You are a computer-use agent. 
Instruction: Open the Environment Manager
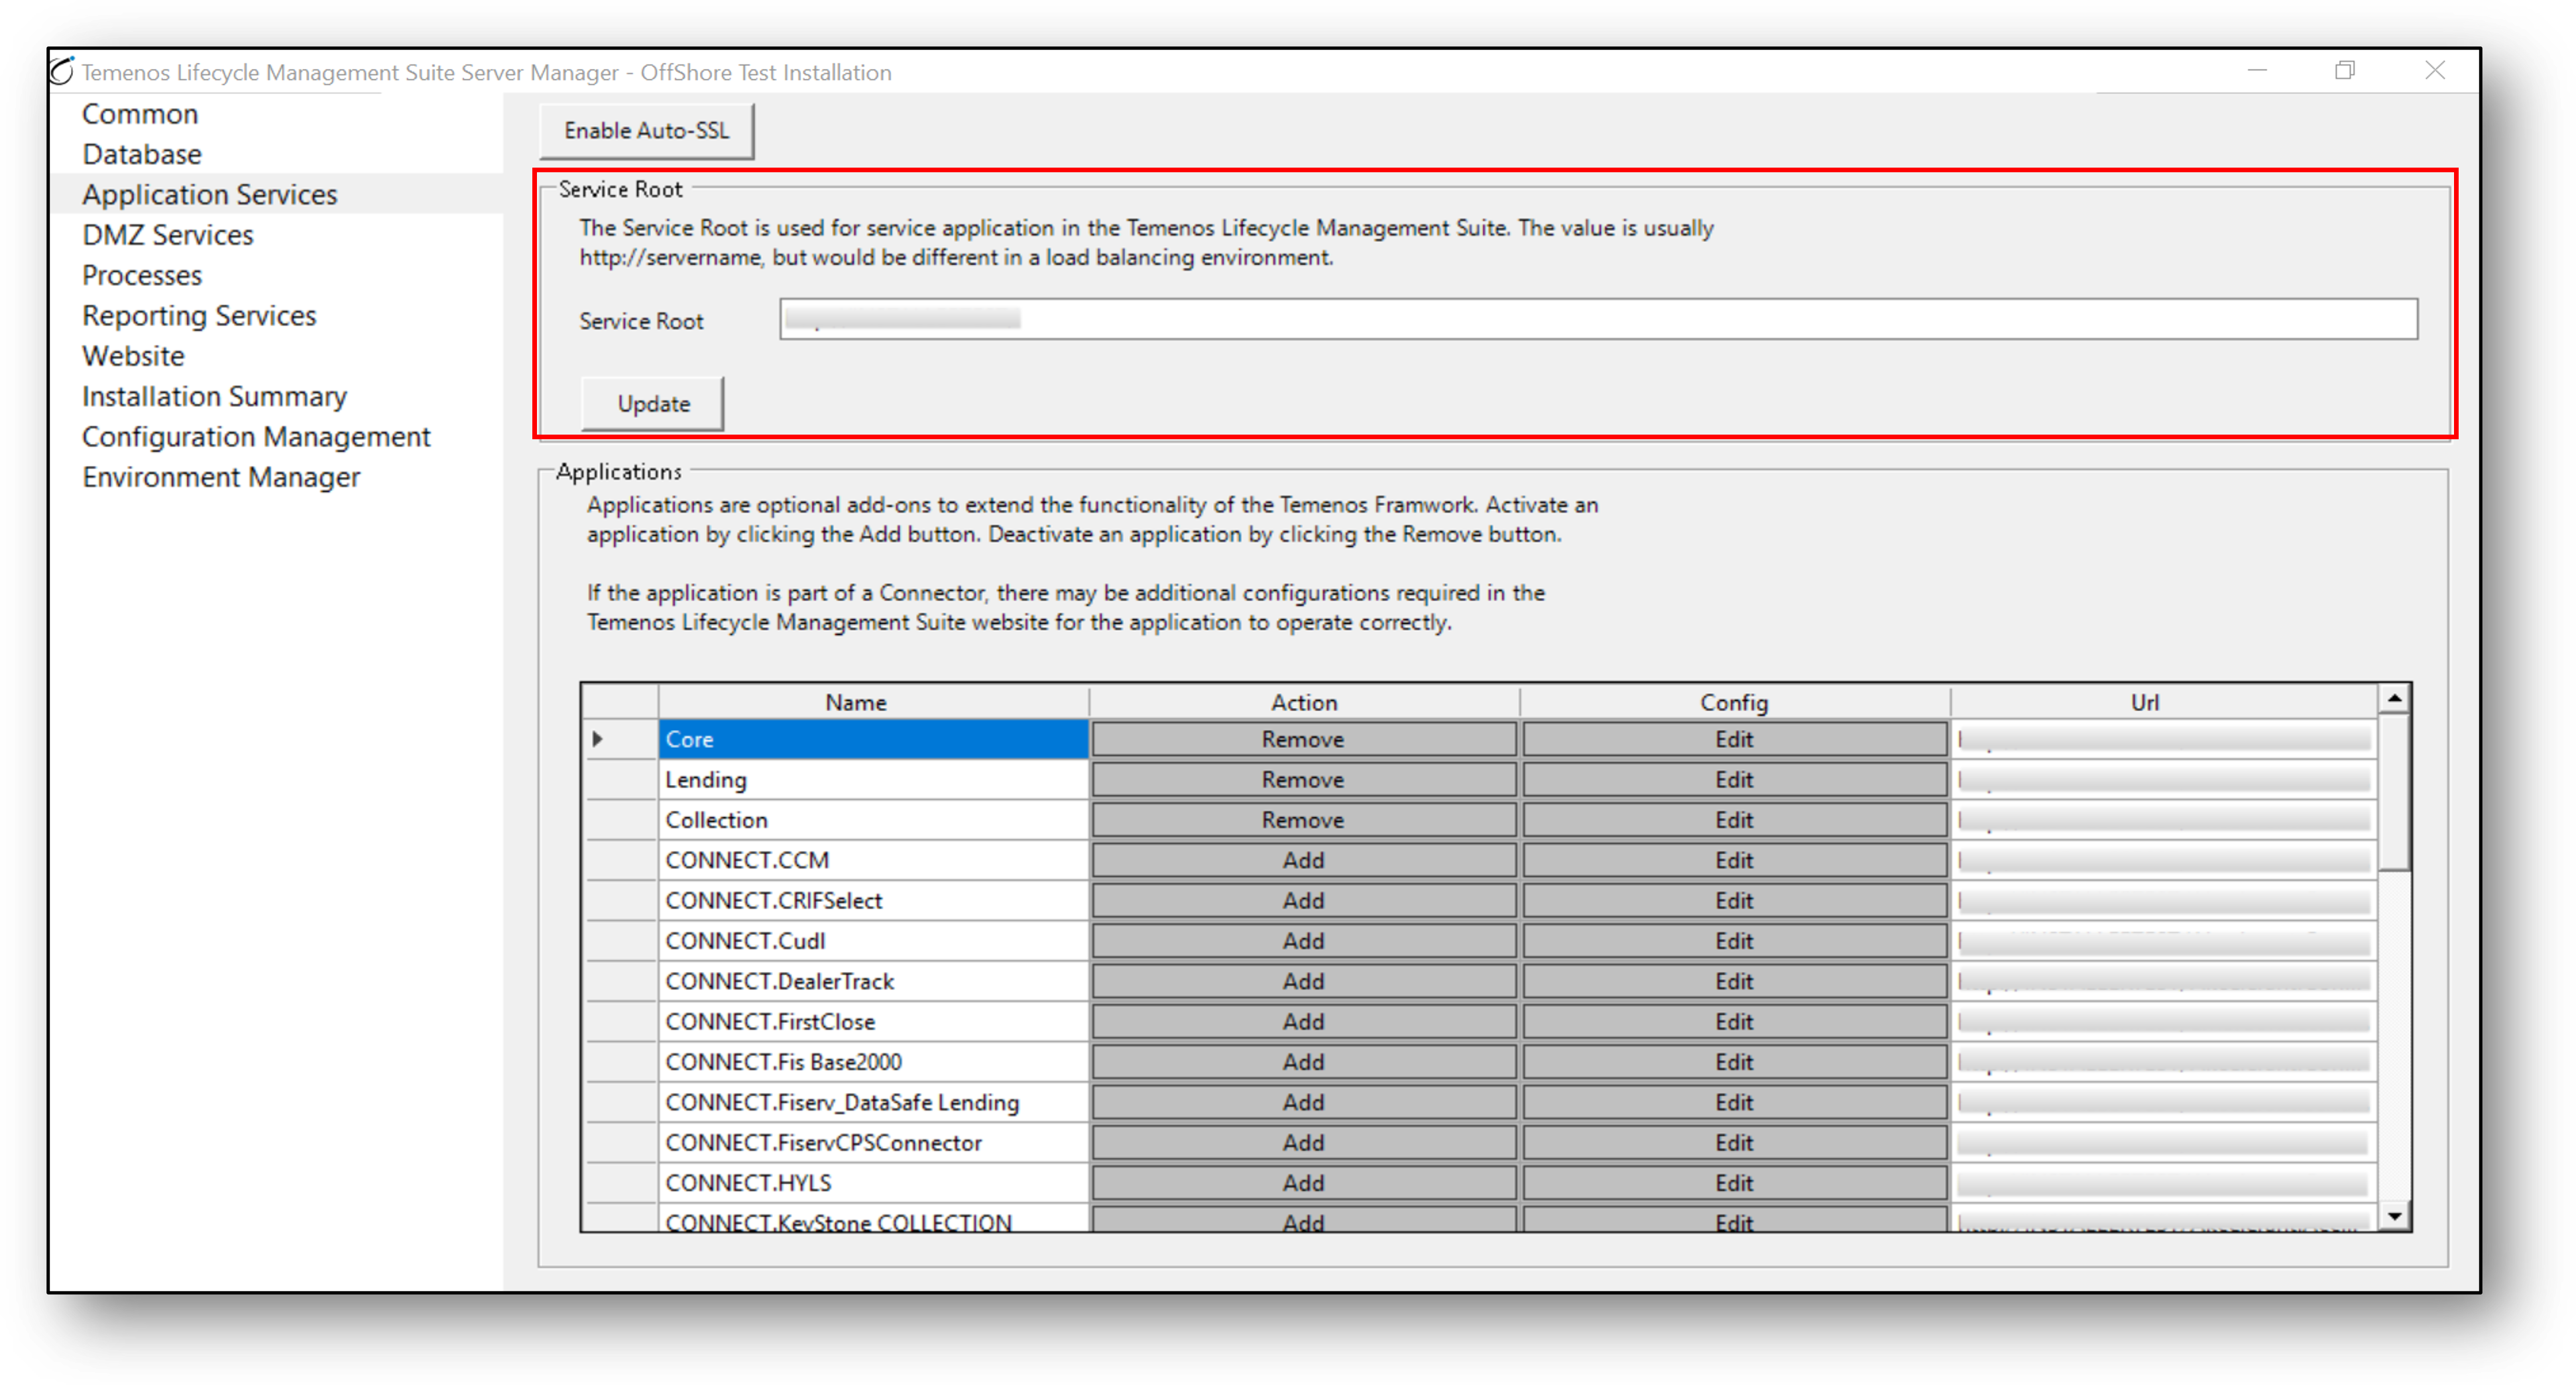click(221, 476)
